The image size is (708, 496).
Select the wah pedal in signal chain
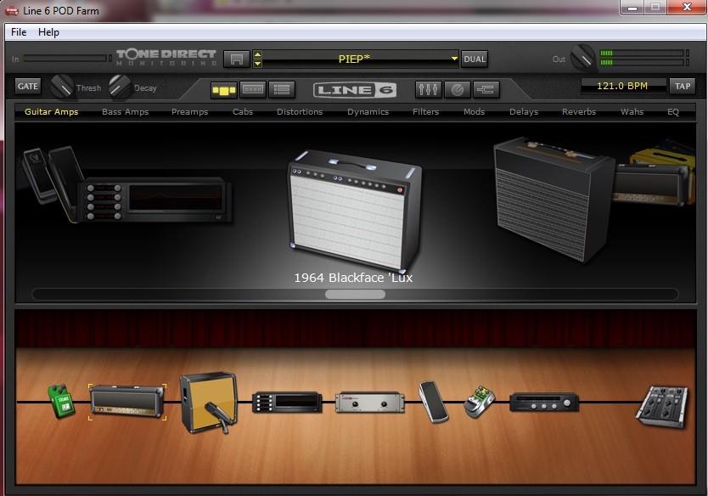pos(434,402)
